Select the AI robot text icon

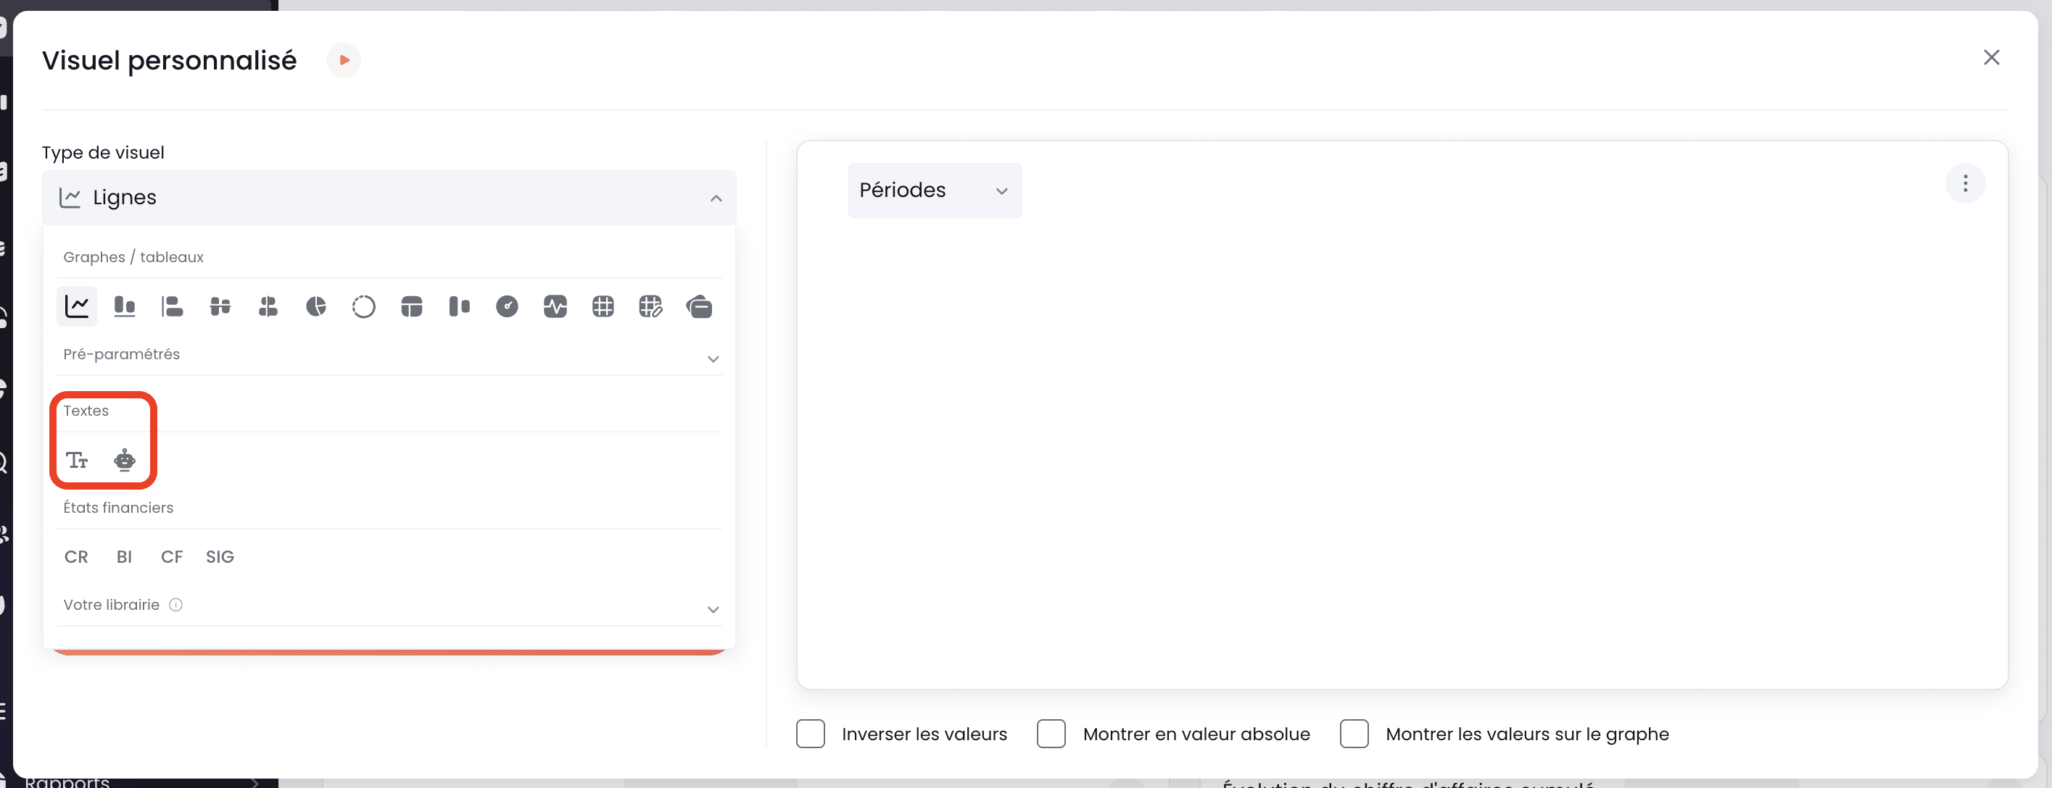click(124, 460)
